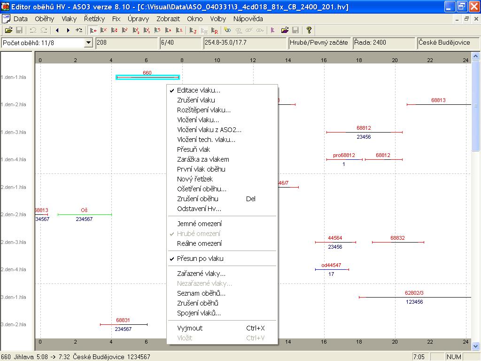Click the list icon with red left arrow
This screenshot has width=481, height=361.
pyautogui.click(x=93, y=30)
